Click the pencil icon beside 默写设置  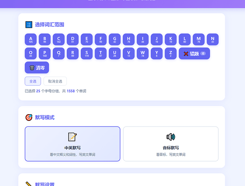click(29, 184)
